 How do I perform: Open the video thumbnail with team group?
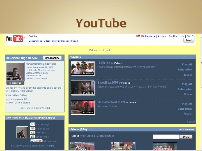165,146
